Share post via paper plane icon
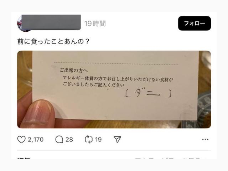Viewport: 228px width, 171px height. click(x=117, y=139)
